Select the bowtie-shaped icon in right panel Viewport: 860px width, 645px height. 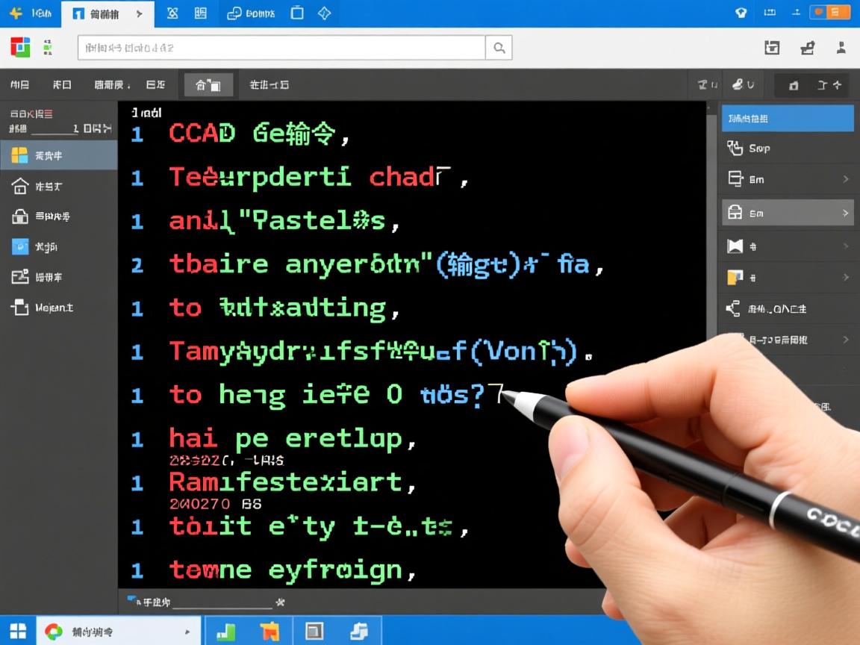[735, 246]
